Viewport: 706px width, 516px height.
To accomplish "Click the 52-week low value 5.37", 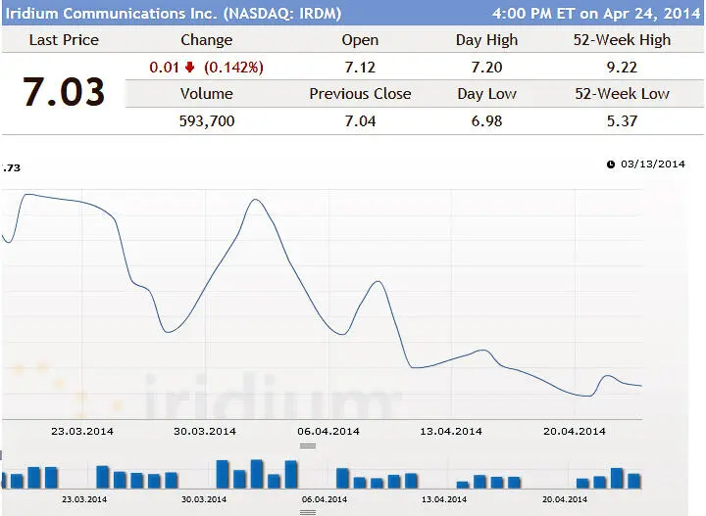I will 622,121.
